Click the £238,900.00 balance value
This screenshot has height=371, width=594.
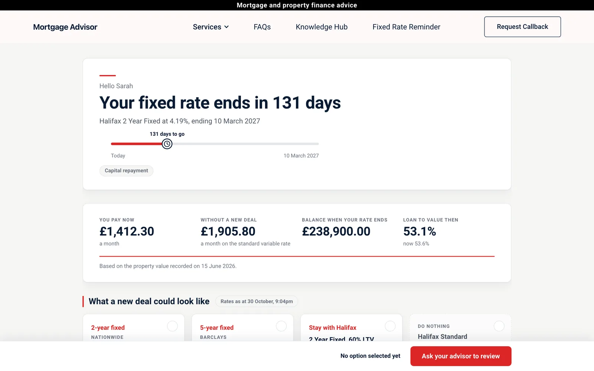click(336, 232)
